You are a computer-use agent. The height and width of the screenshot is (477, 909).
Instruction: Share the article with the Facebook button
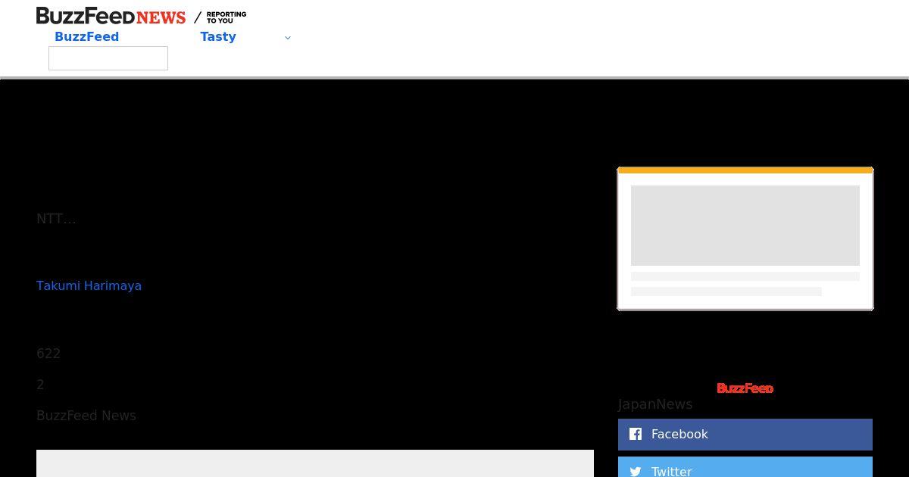tap(745, 434)
